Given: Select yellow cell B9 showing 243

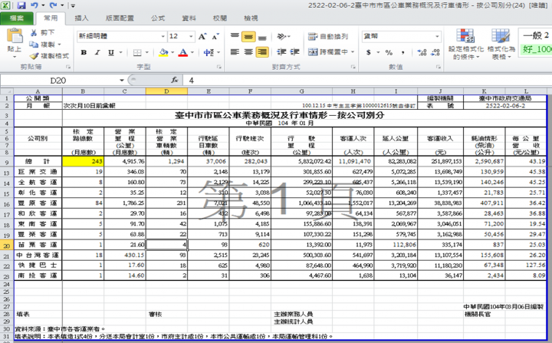Looking at the screenshot, I should 83,161.
